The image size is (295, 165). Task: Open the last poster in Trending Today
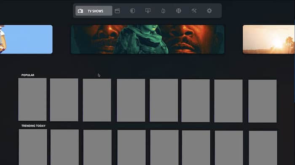click(263, 148)
